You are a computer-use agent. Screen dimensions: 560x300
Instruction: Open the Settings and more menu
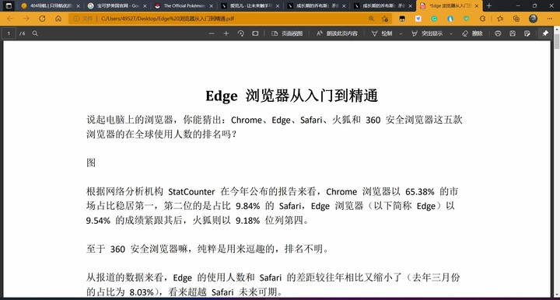pyautogui.click(x=550, y=19)
